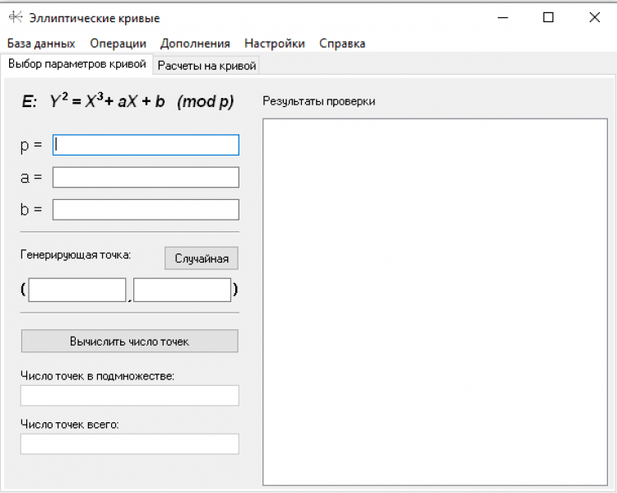Focus the a coefficient input field
Screen dimensions: 617x493
pos(146,177)
